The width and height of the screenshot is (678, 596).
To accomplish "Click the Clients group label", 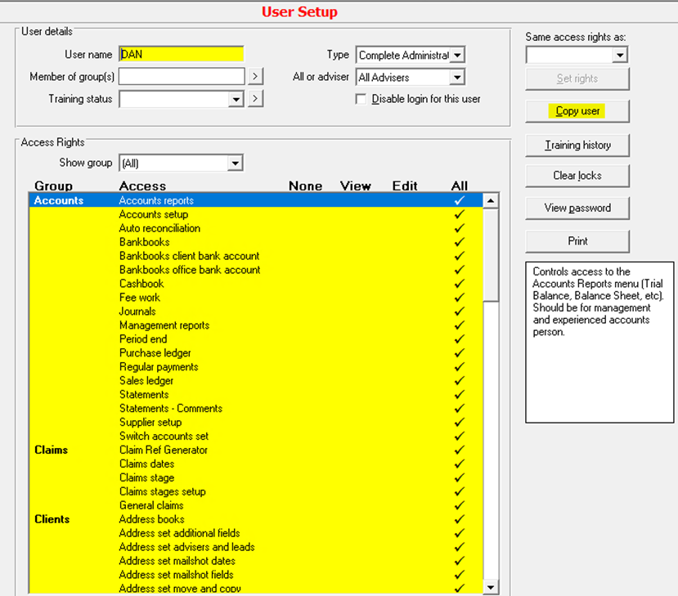I will [52, 519].
